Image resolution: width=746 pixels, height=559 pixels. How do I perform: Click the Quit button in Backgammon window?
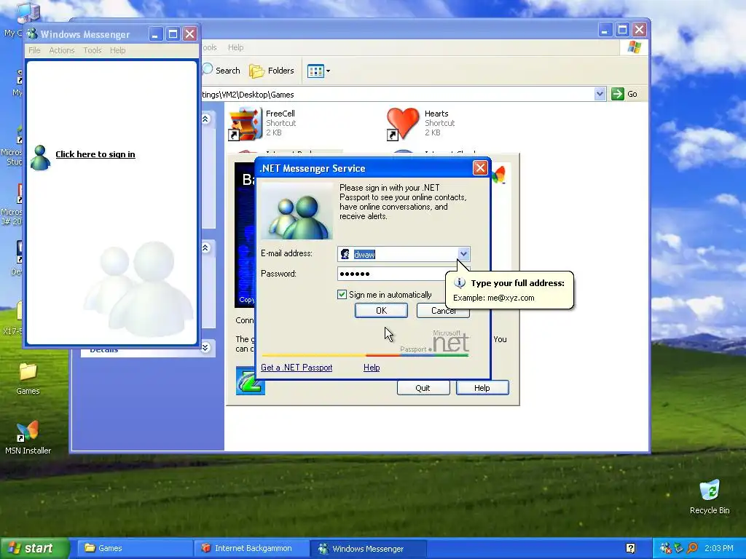423,388
